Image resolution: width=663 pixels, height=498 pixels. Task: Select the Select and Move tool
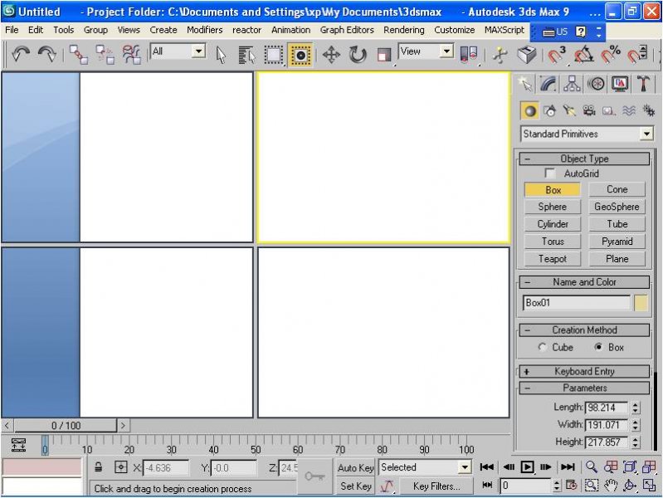click(331, 55)
